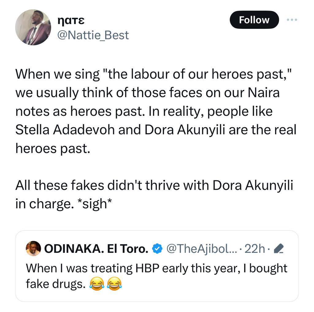This screenshot has height=312, width=314.
Task: Click the handle @Nattie_Best
Action: point(93,35)
